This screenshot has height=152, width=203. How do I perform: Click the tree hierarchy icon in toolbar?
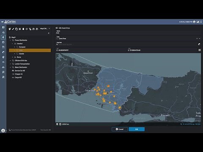pyautogui.click(x=30, y=29)
